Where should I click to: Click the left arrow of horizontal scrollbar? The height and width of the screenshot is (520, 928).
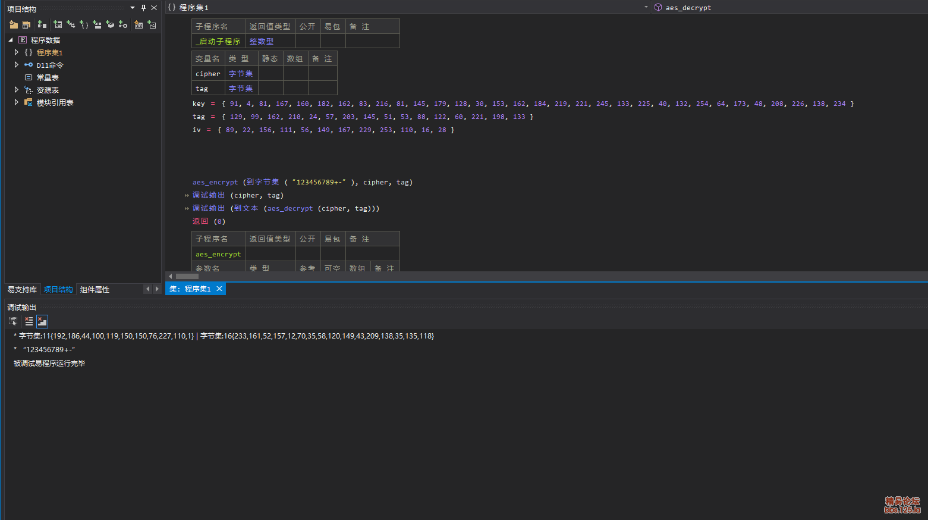(x=171, y=276)
